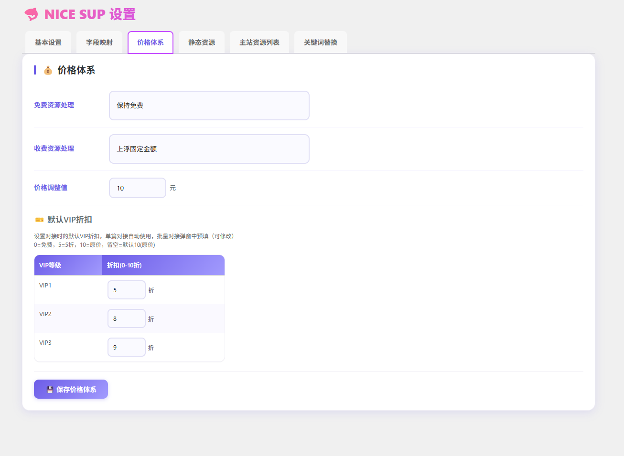Click the VIP2 discount input field
The image size is (624, 456).
click(127, 318)
